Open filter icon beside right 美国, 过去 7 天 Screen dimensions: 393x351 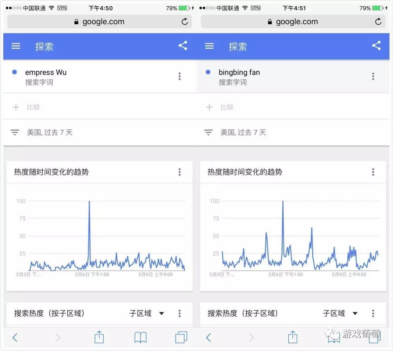pyautogui.click(x=208, y=132)
